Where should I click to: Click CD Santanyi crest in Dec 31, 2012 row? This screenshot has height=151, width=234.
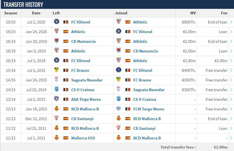tap(57, 118)
